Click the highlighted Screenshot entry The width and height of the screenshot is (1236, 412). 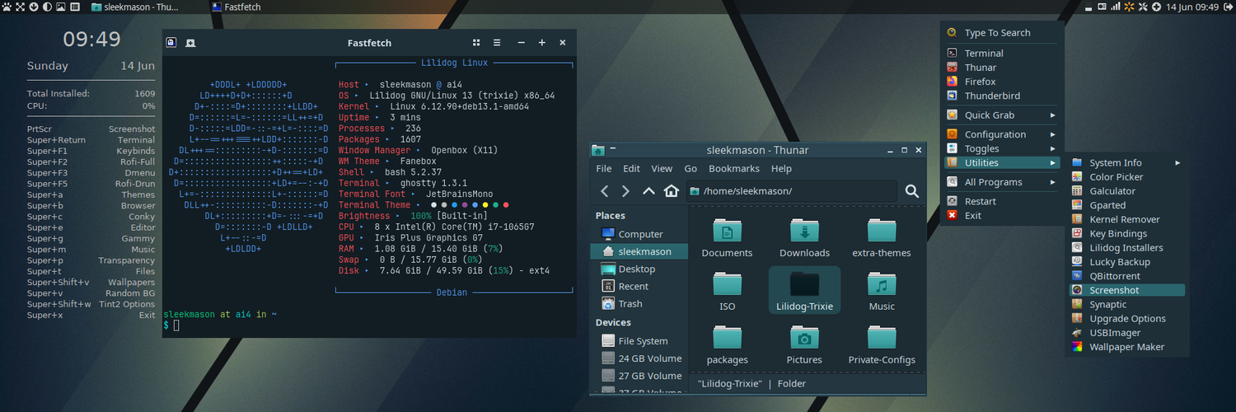(x=1126, y=290)
